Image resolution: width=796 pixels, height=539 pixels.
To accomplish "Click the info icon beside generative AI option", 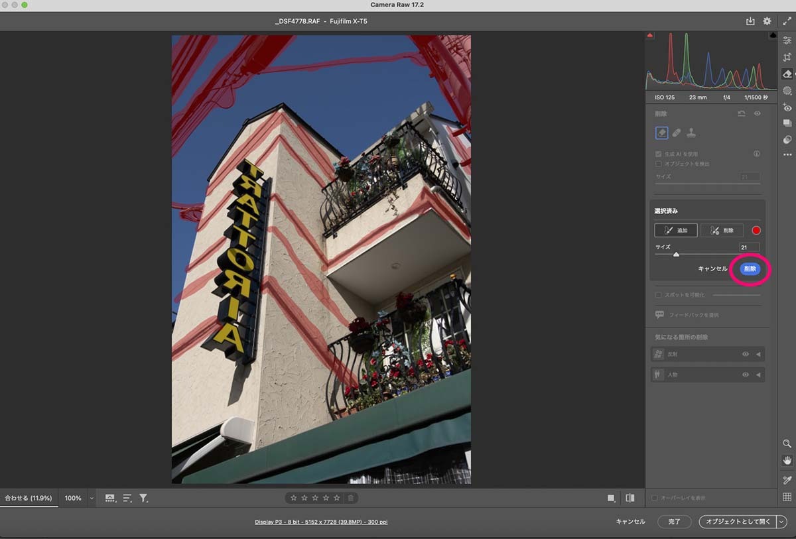I will [x=757, y=154].
